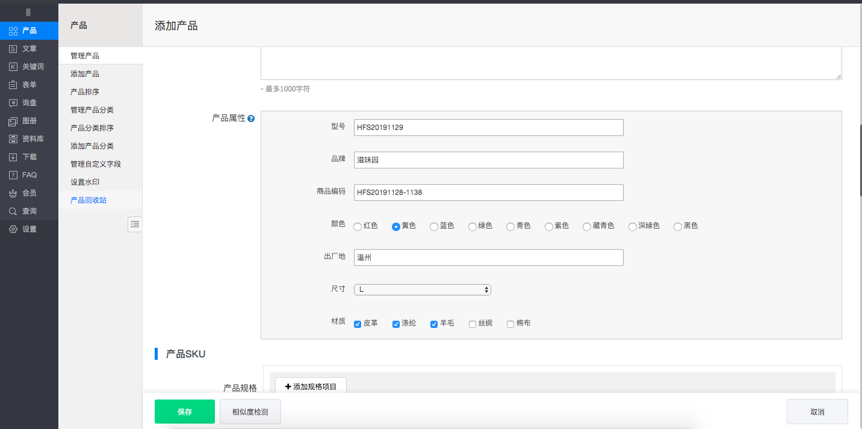Open the 产品回收站 menu item
This screenshot has height=429, width=862.
88,200
